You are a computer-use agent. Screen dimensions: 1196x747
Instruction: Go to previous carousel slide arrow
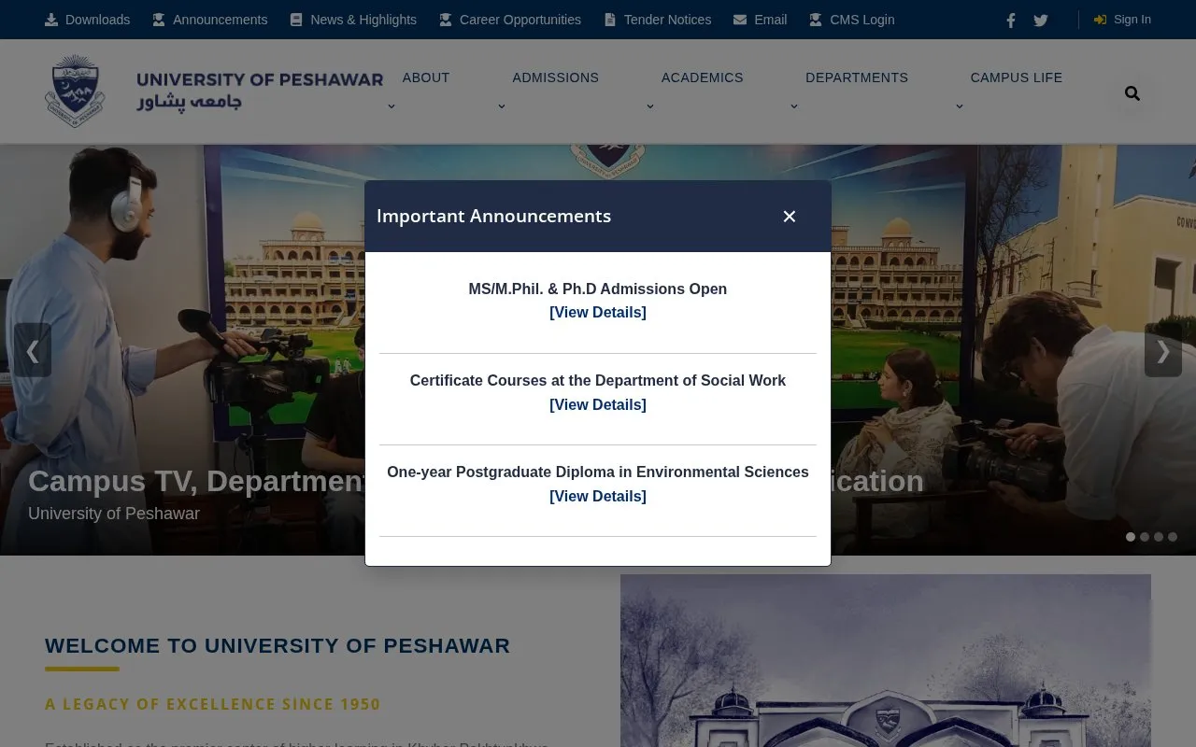[33, 350]
